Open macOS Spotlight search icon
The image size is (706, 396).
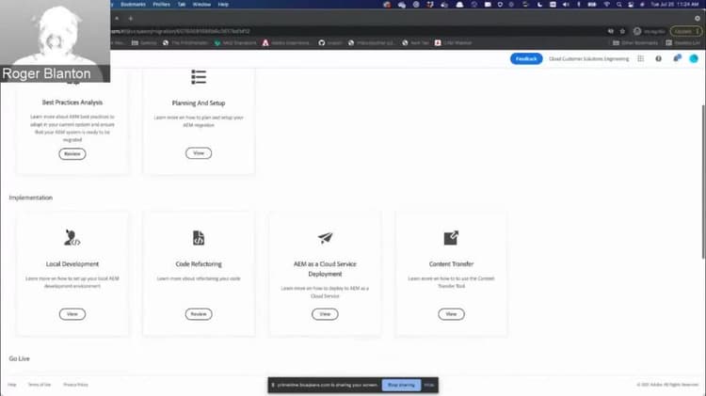619,5
